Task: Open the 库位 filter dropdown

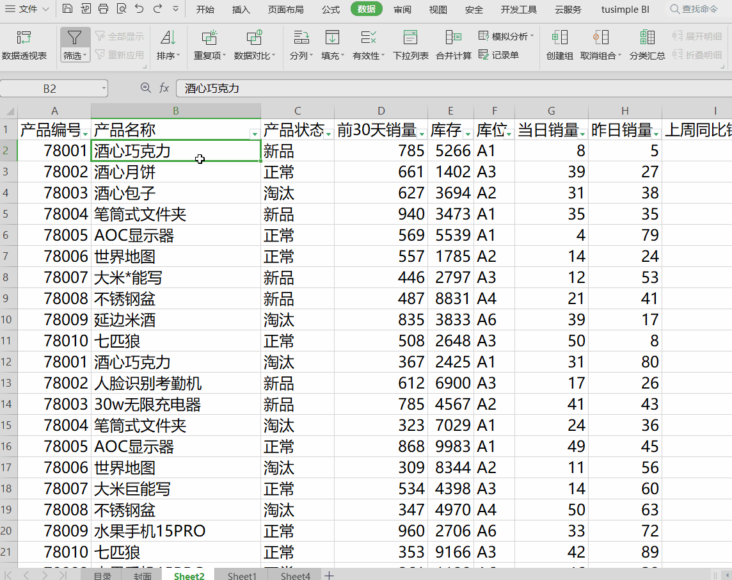Action: coord(509,134)
